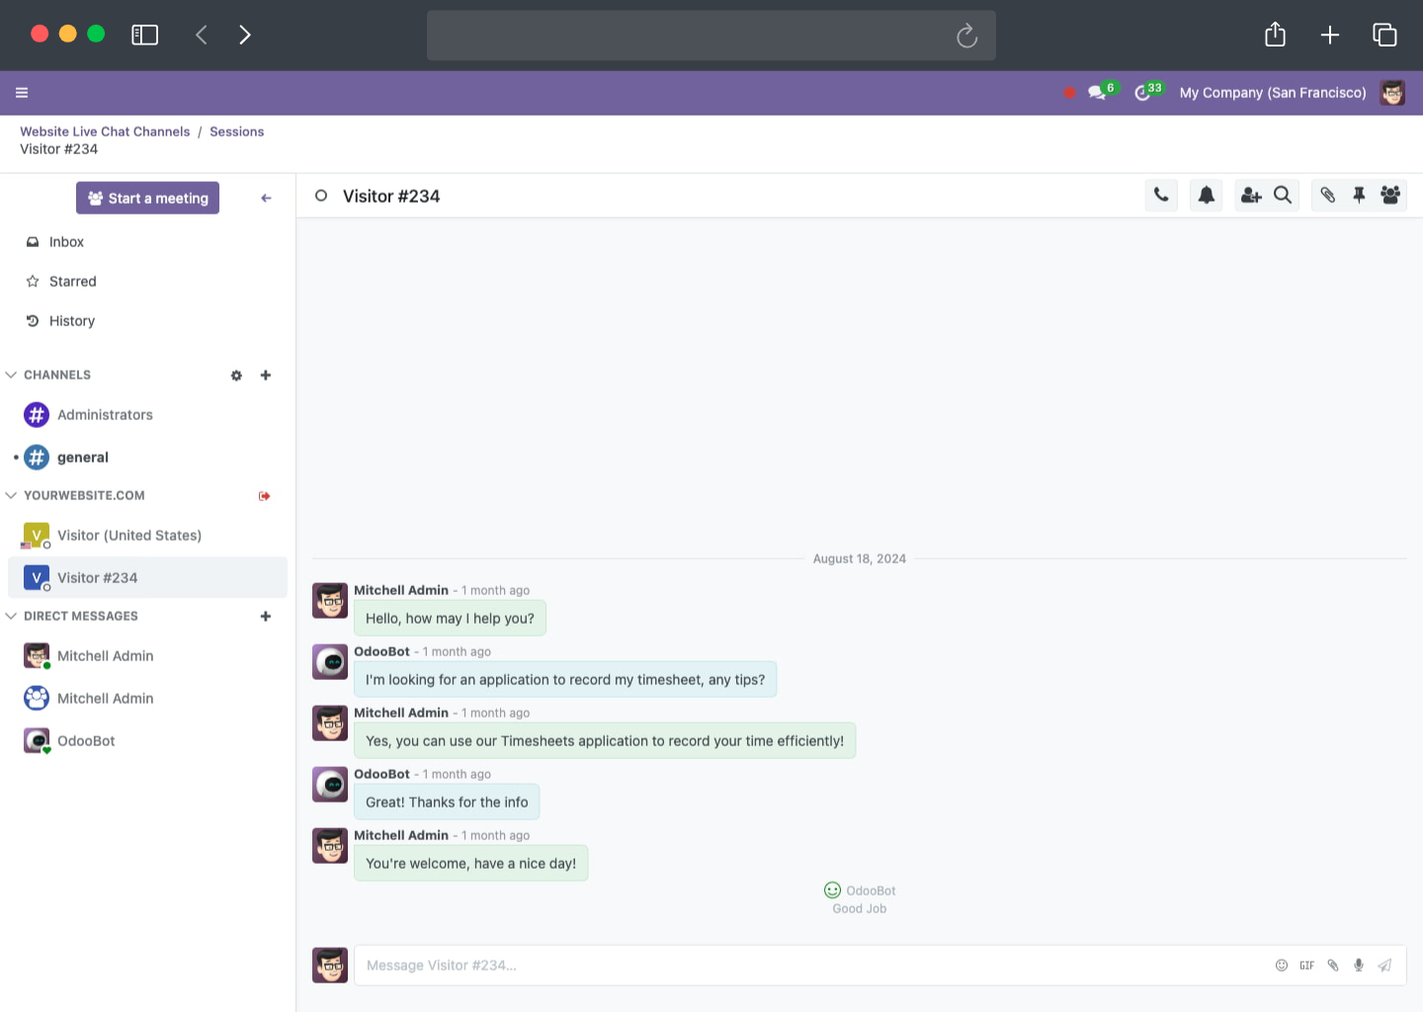Open emoji picker in message composer

pyautogui.click(x=1282, y=966)
